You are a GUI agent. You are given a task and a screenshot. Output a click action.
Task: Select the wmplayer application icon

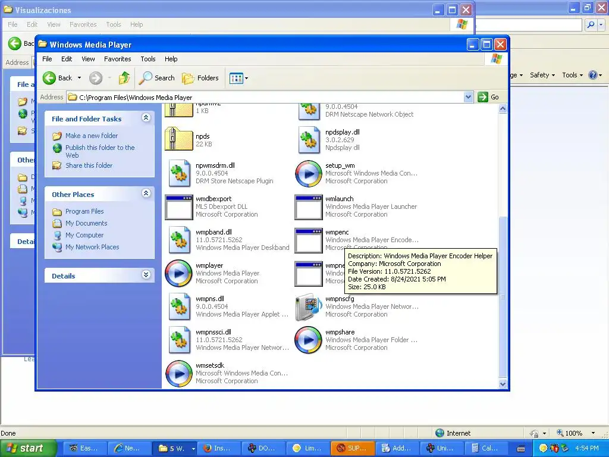(178, 273)
